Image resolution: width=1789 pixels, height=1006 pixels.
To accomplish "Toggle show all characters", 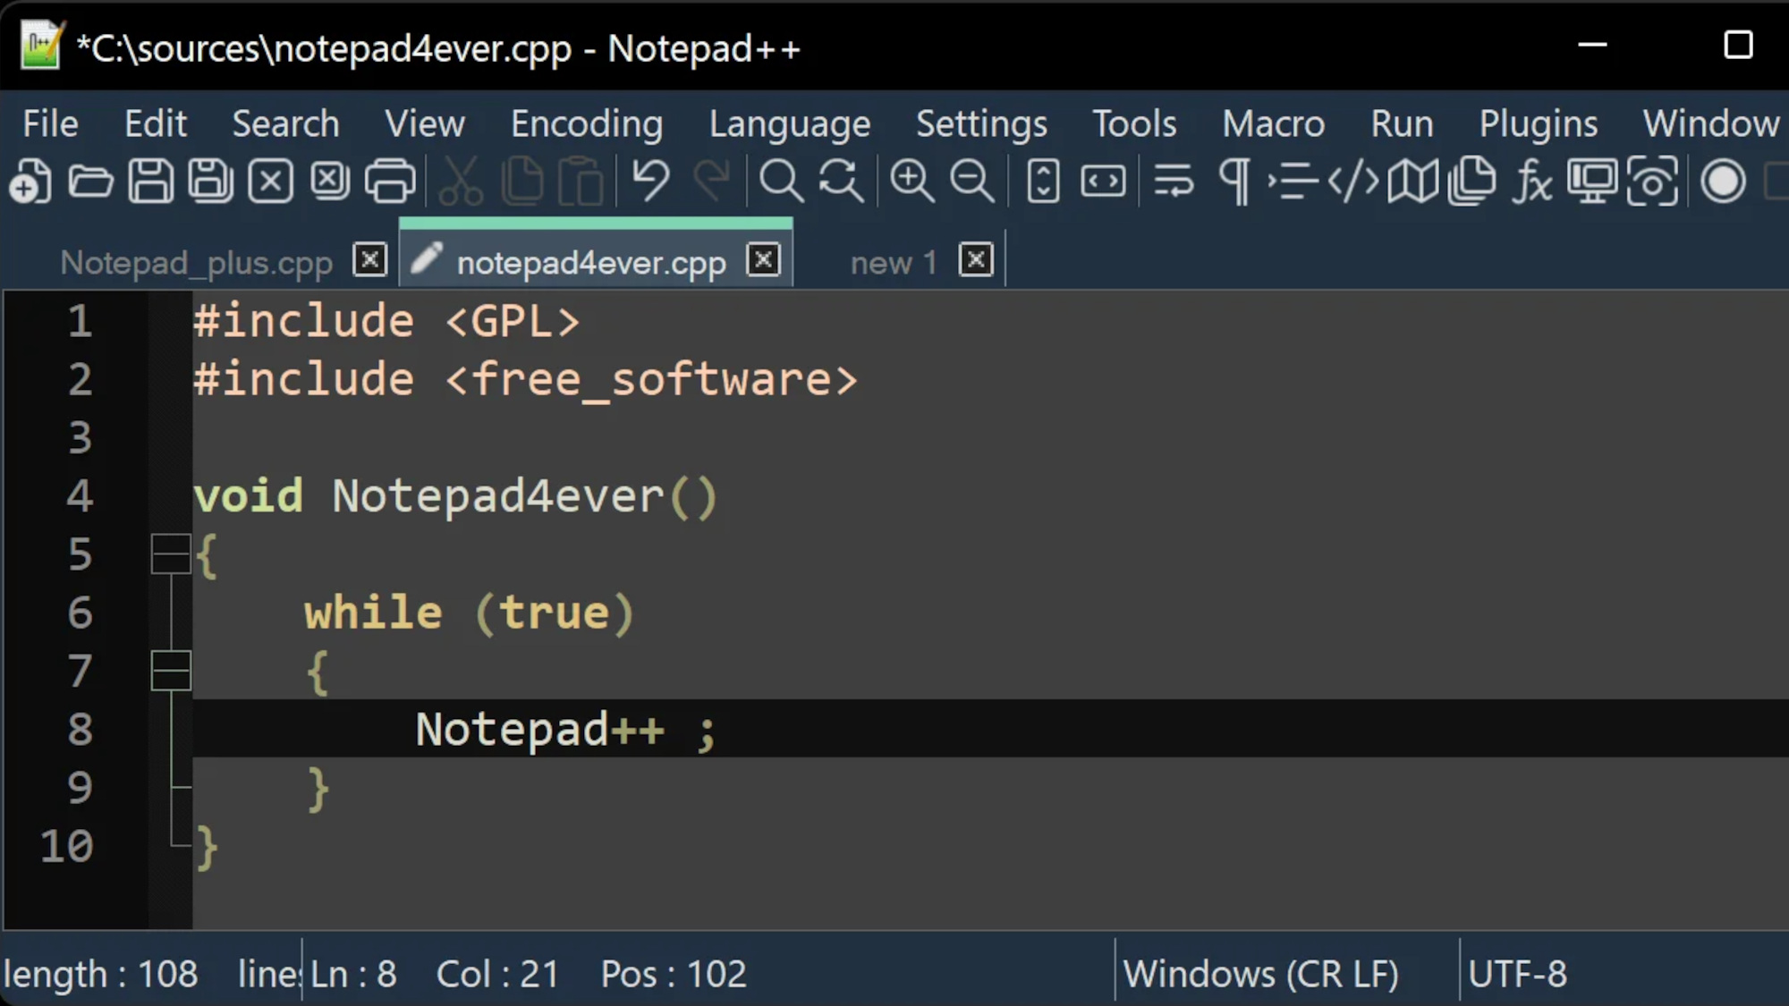I will [x=1234, y=182].
